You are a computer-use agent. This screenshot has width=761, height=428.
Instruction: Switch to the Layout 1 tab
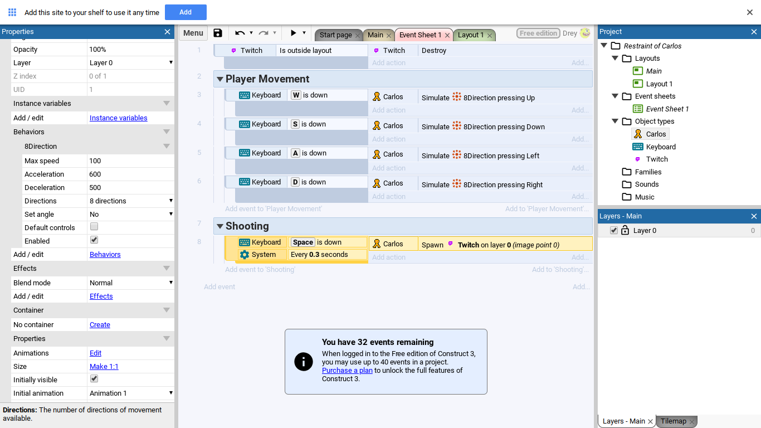tap(470, 35)
